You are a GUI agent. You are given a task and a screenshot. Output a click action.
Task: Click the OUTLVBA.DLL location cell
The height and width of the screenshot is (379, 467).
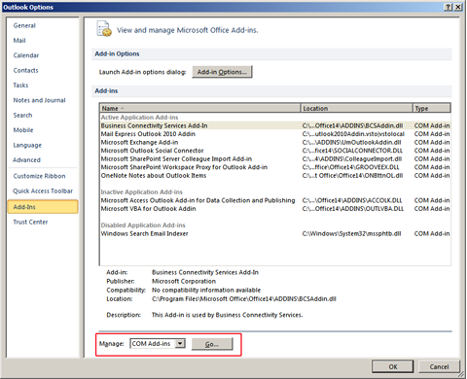pyautogui.click(x=353, y=209)
